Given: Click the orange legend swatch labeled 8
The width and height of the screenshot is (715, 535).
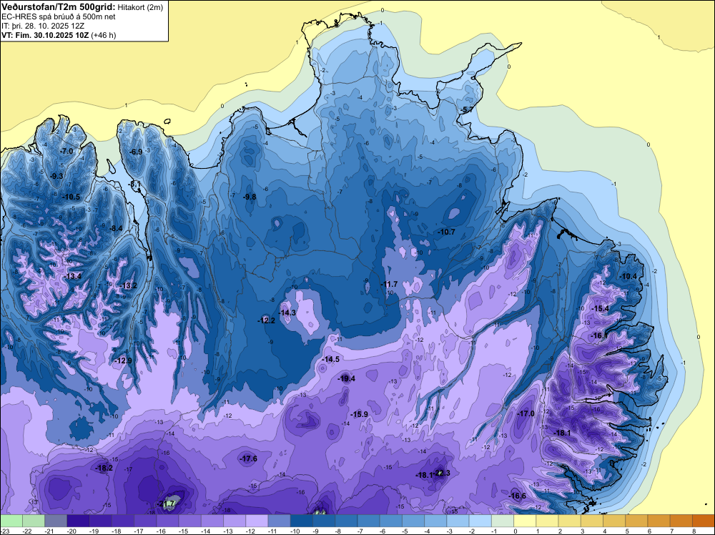Looking at the screenshot, I should coord(704,521).
